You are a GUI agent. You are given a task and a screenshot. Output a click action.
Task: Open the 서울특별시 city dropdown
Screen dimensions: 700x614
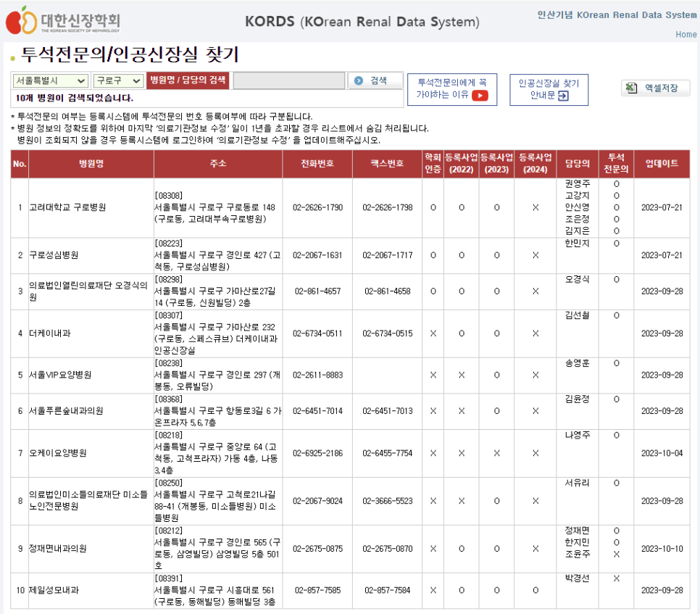click(51, 80)
